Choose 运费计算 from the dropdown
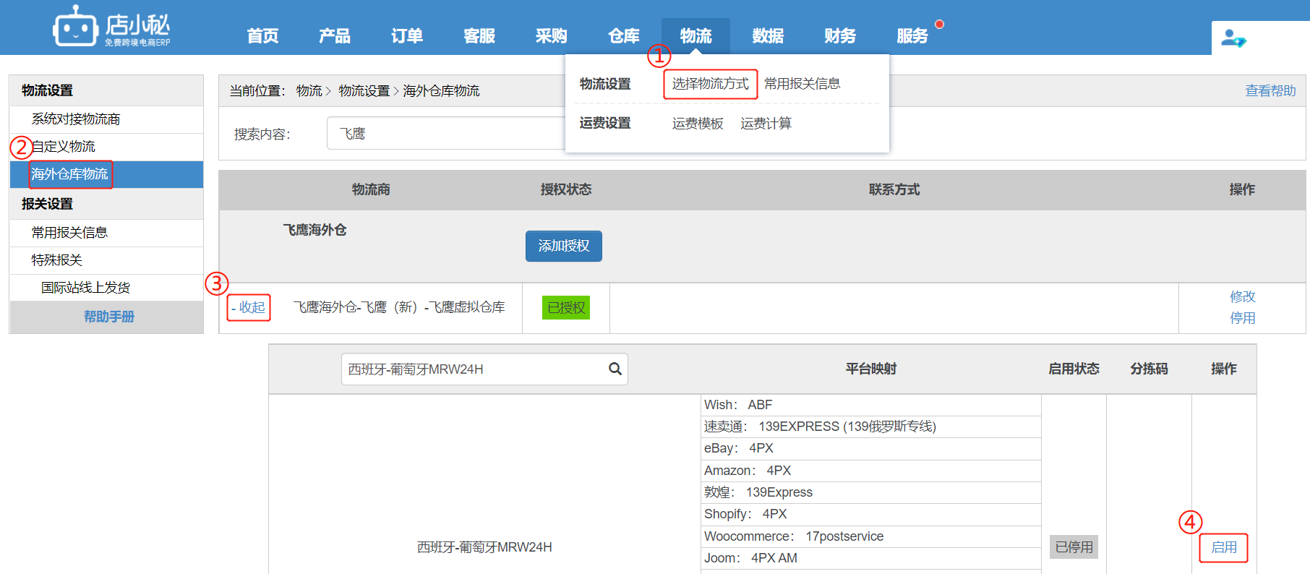 766,124
